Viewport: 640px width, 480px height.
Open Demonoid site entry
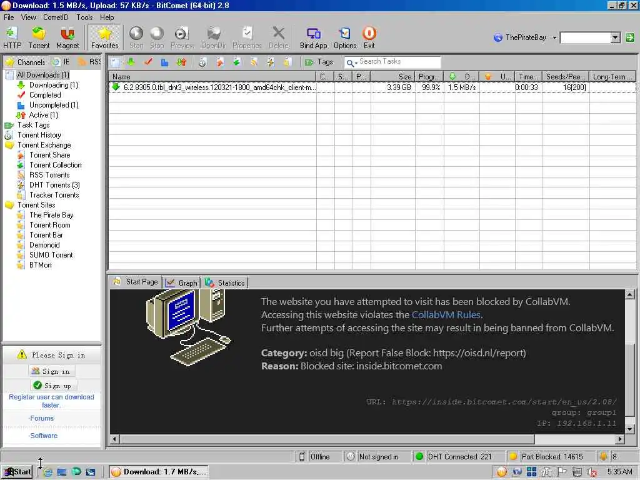pos(44,245)
